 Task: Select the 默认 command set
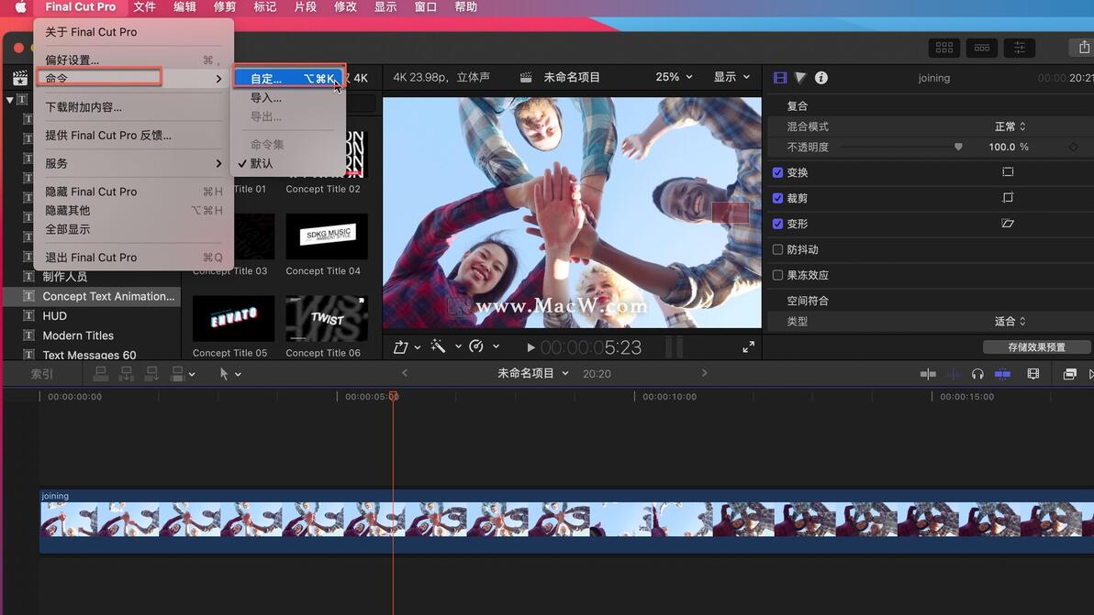(289, 163)
